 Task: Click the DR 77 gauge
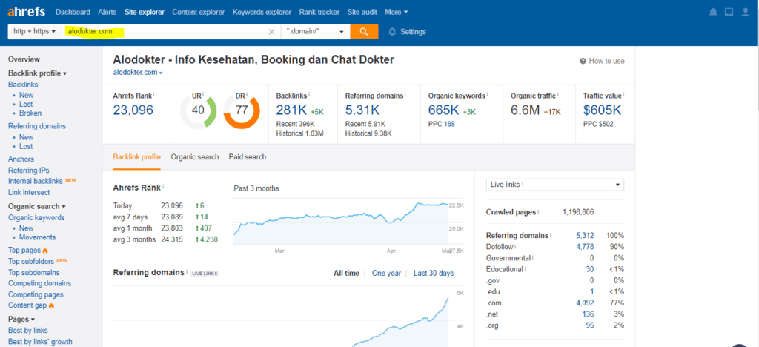(242, 110)
